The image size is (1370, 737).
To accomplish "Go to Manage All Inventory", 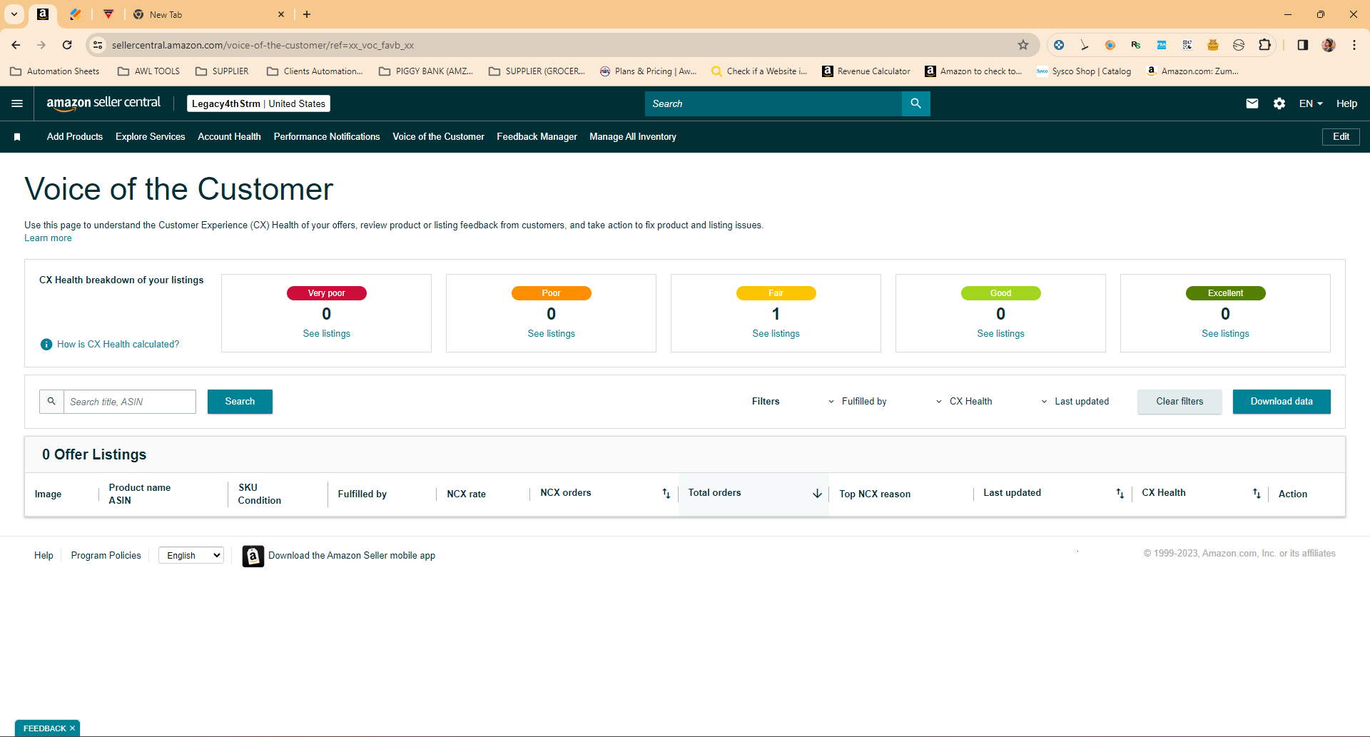I will pyautogui.click(x=633, y=137).
